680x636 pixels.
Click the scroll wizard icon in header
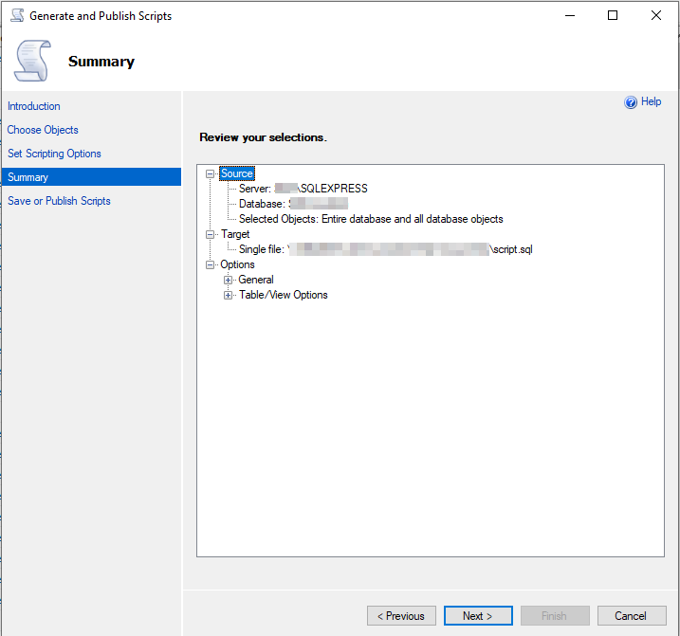[x=32, y=61]
